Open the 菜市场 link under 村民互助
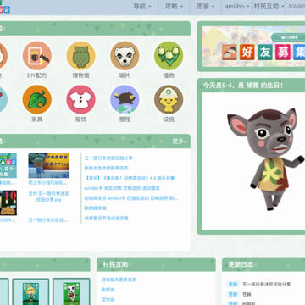 (x=108, y=300)
